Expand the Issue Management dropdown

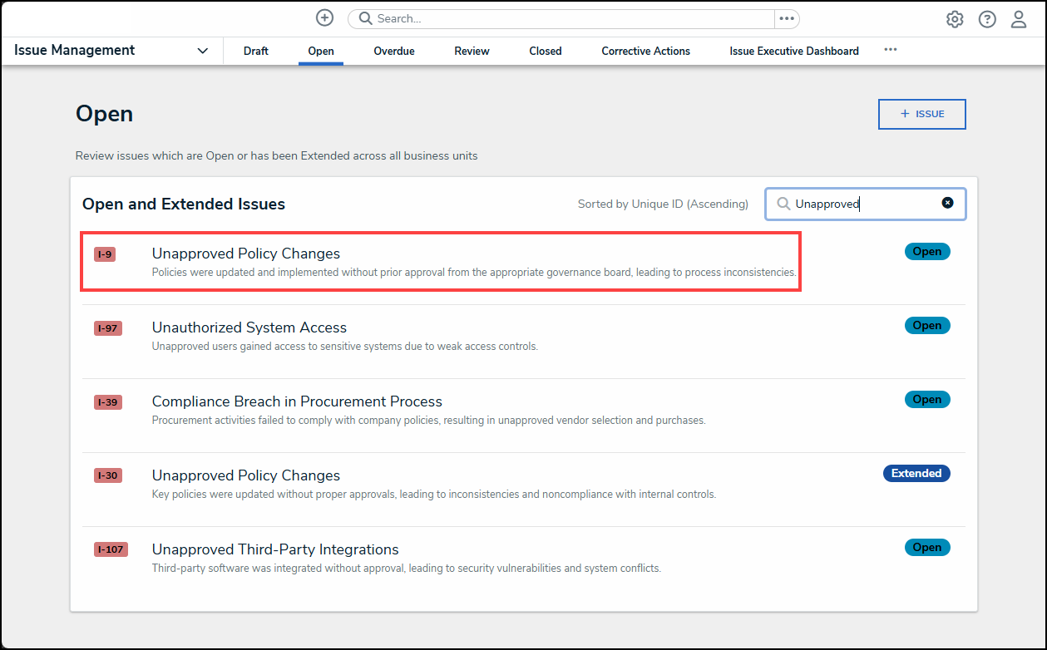point(202,51)
